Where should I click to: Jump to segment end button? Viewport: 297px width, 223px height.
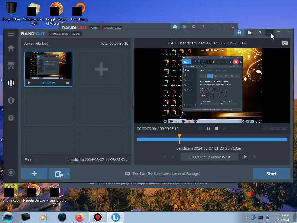[173, 157]
